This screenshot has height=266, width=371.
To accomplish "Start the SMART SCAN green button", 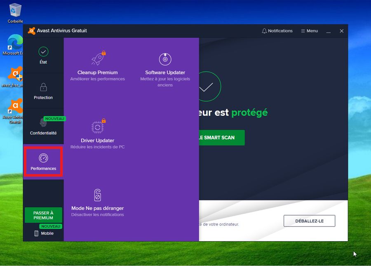I will [222, 137].
